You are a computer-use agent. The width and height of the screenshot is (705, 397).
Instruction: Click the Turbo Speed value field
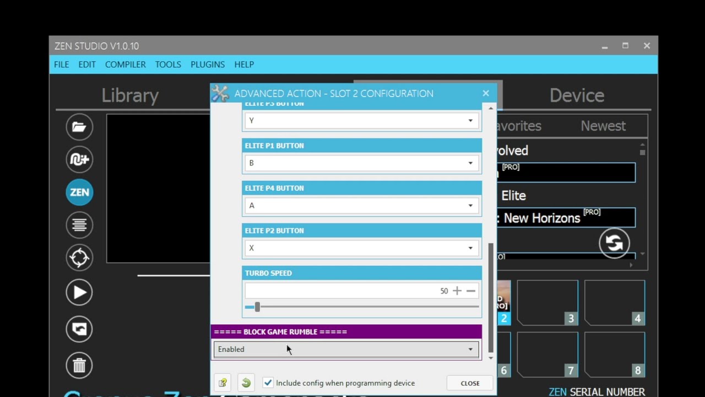[x=347, y=291]
